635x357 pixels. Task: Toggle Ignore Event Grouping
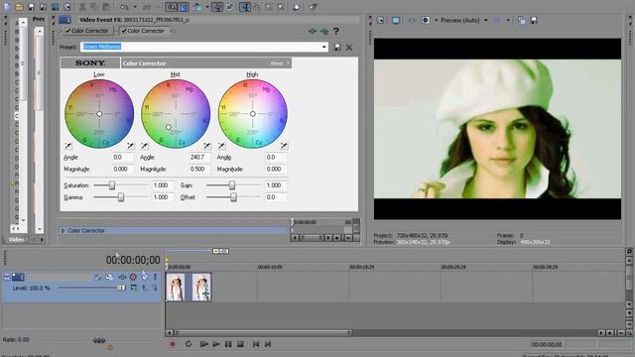[x=230, y=7]
